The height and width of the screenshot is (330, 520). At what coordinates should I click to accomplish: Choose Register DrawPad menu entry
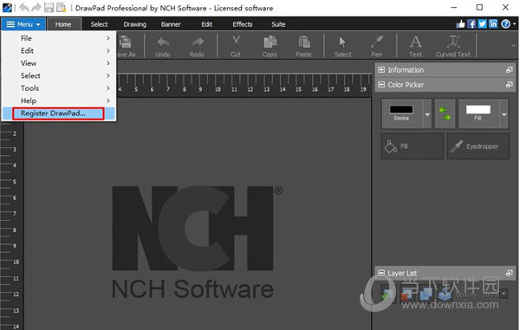pyautogui.click(x=59, y=113)
